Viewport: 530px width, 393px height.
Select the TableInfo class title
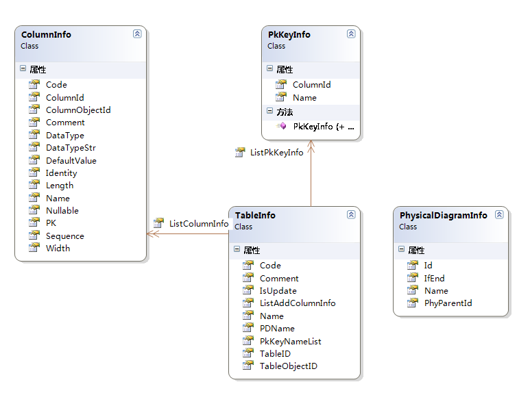(255, 215)
